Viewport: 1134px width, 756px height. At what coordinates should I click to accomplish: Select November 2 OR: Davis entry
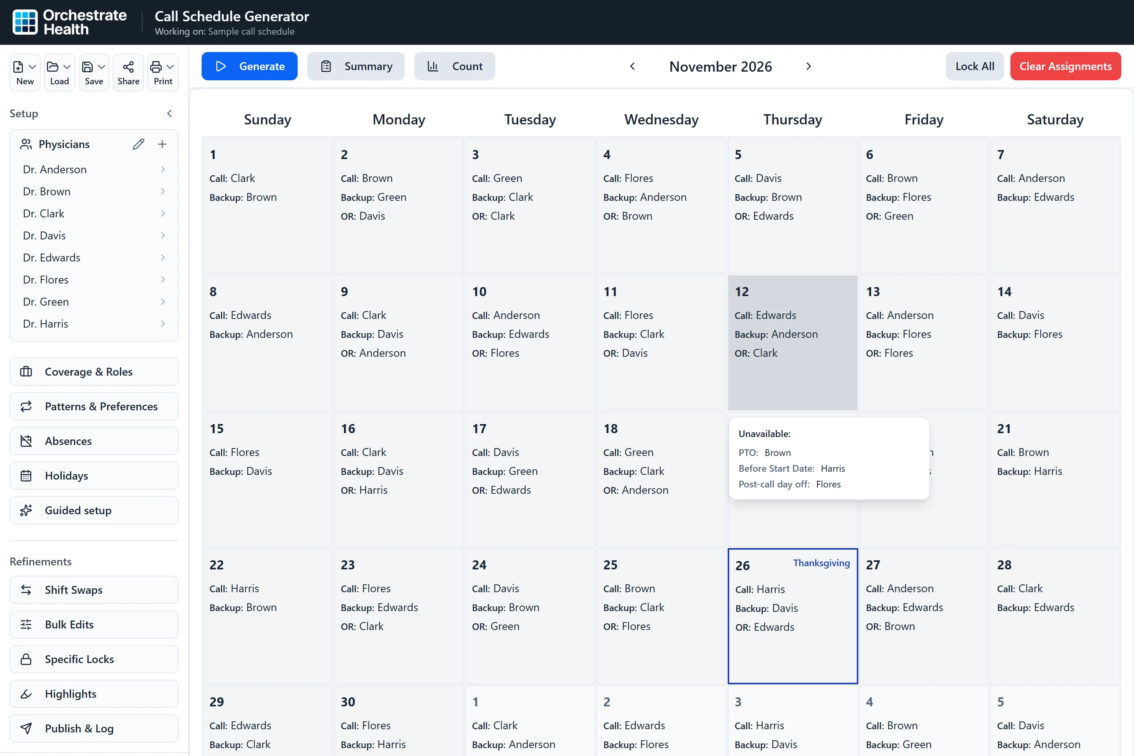click(363, 217)
